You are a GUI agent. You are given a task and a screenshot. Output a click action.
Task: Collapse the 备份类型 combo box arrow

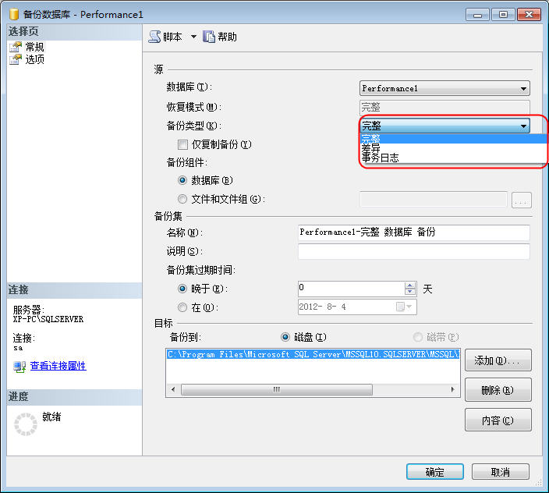[x=523, y=126]
